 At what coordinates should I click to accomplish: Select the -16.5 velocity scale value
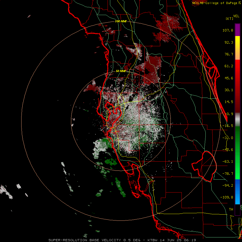coord(228,126)
